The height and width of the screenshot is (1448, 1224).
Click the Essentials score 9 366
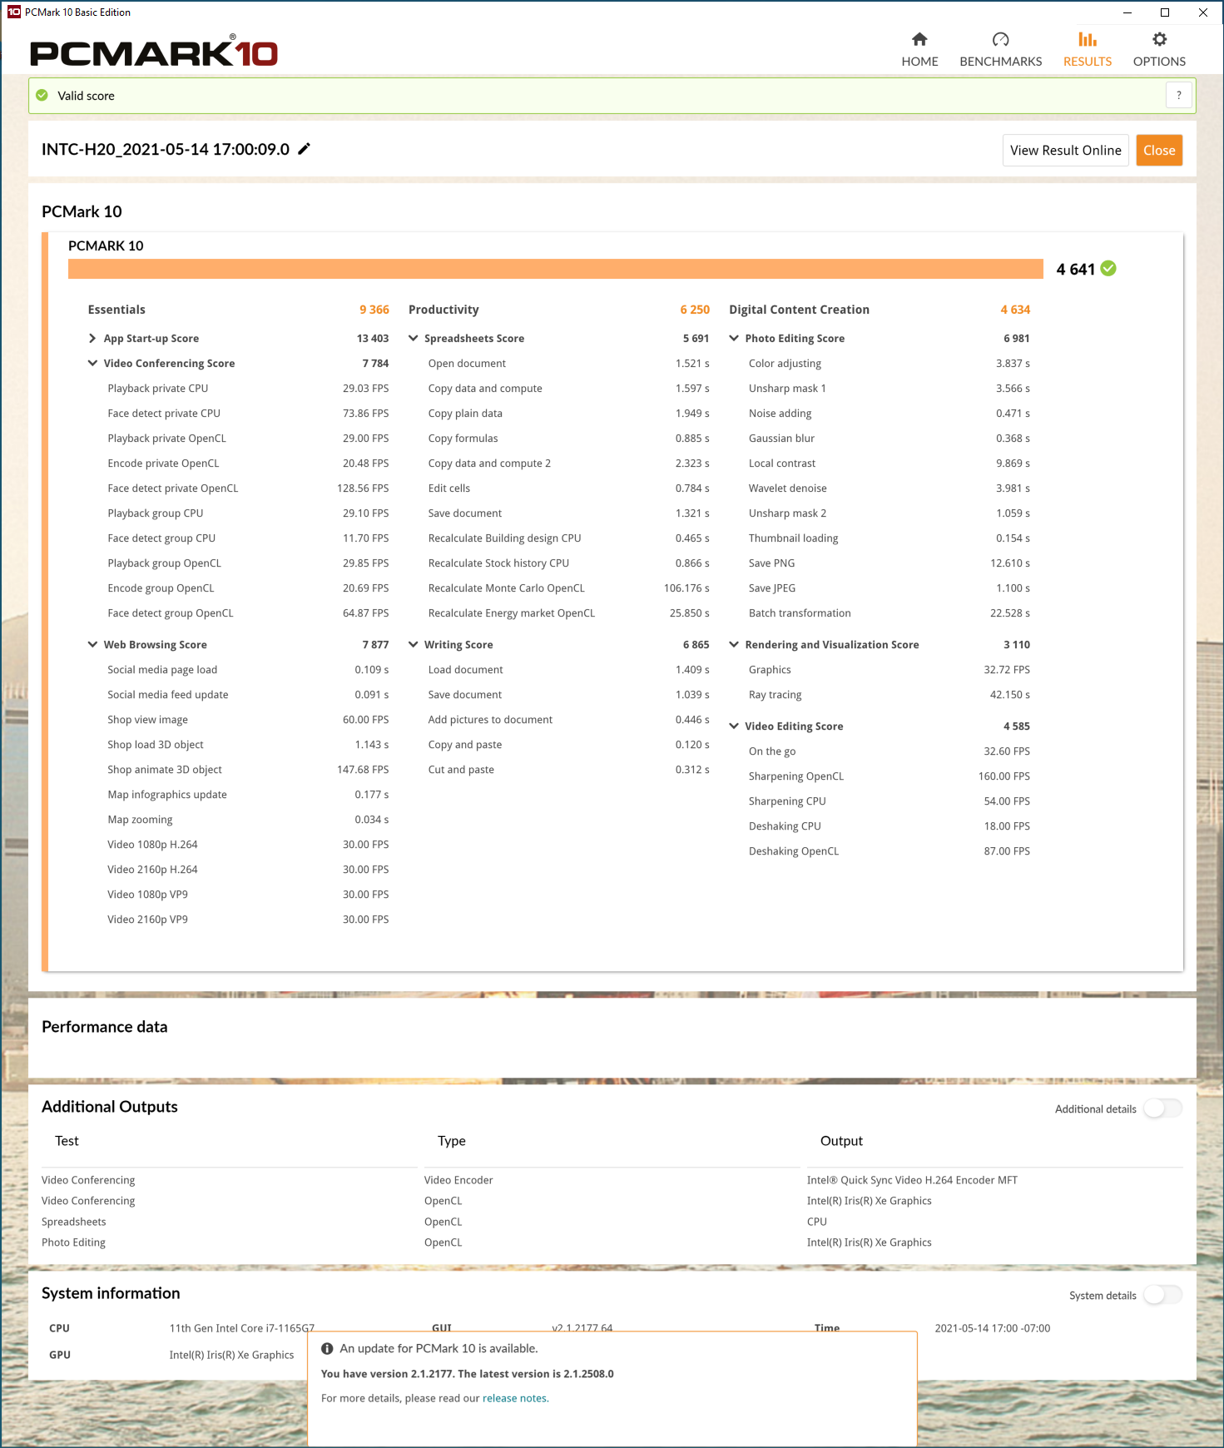point(374,310)
